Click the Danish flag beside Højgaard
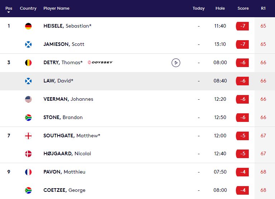This screenshot has height=199, width=275. click(28, 154)
